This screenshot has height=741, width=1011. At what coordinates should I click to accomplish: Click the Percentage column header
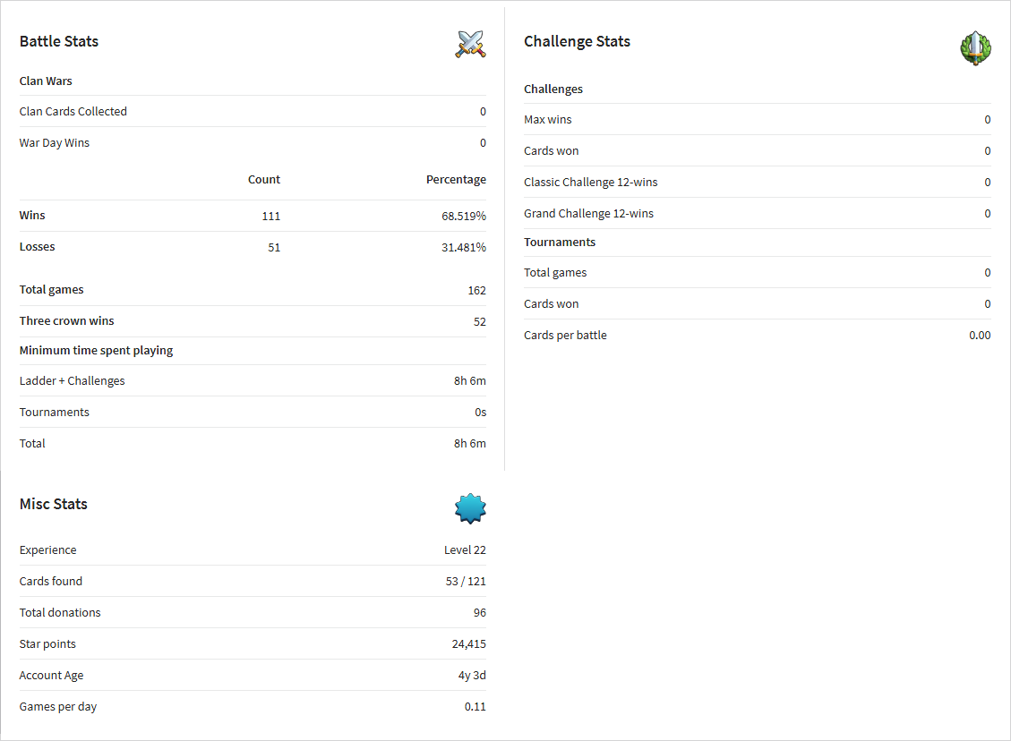click(456, 179)
